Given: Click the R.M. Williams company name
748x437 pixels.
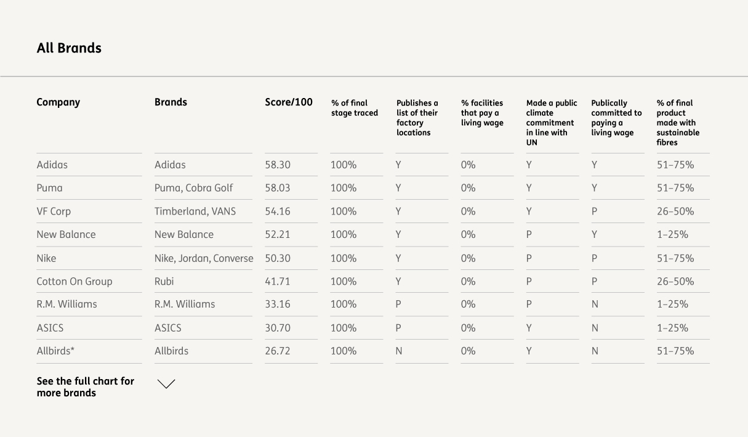Looking at the screenshot, I should point(66,304).
